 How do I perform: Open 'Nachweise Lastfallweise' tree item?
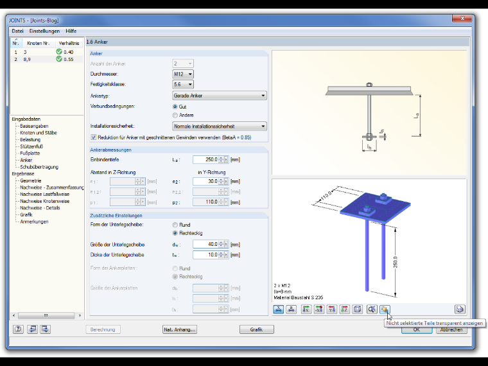point(45,194)
